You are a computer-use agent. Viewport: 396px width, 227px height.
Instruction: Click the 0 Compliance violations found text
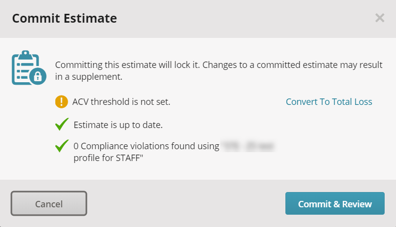coord(146,146)
